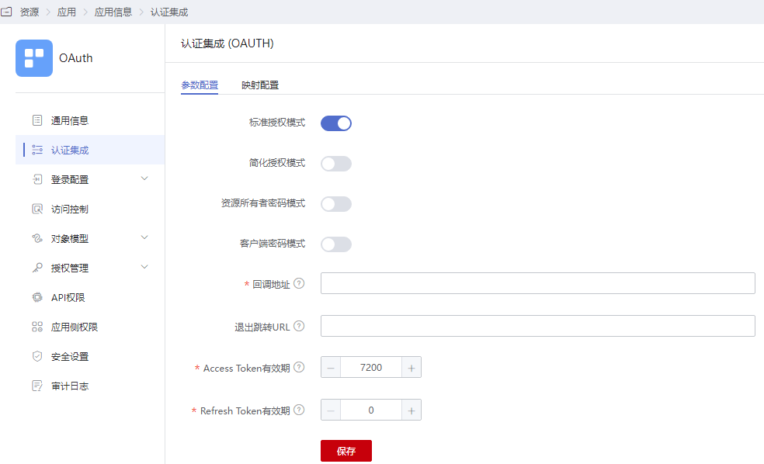
Task: Expand the 授权管理 submenu arrow
Action: click(x=144, y=267)
